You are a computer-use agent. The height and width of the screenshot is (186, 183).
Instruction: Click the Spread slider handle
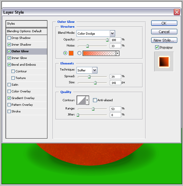[x=89, y=77]
